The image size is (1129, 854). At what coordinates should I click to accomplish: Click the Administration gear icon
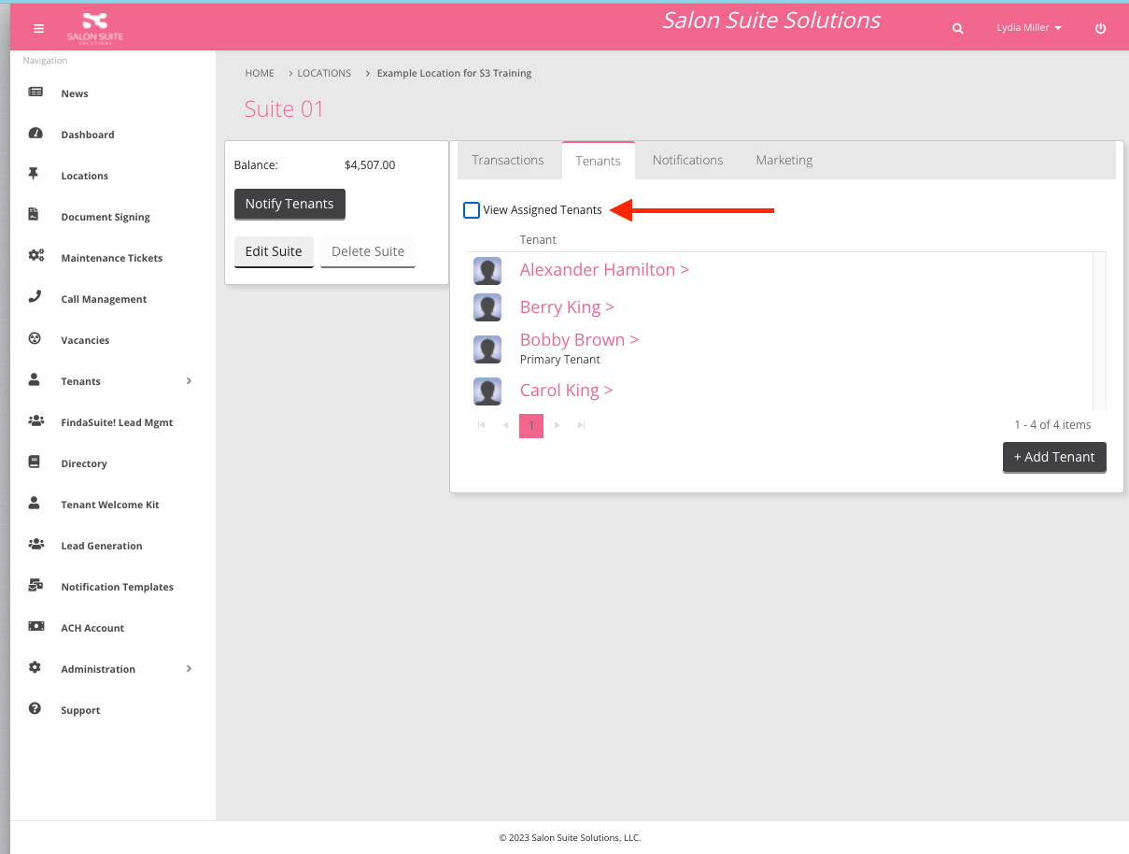pyautogui.click(x=35, y=668)
